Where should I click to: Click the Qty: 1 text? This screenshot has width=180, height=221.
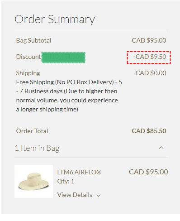click(x=66, y=181)
